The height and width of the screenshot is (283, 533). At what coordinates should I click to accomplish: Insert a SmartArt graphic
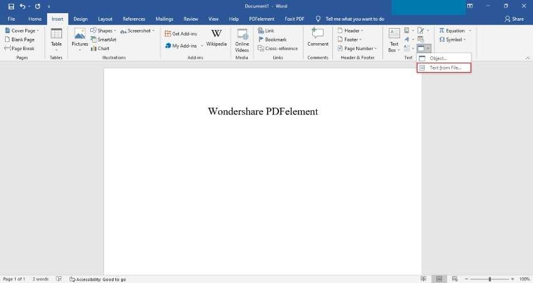[103, 39]
